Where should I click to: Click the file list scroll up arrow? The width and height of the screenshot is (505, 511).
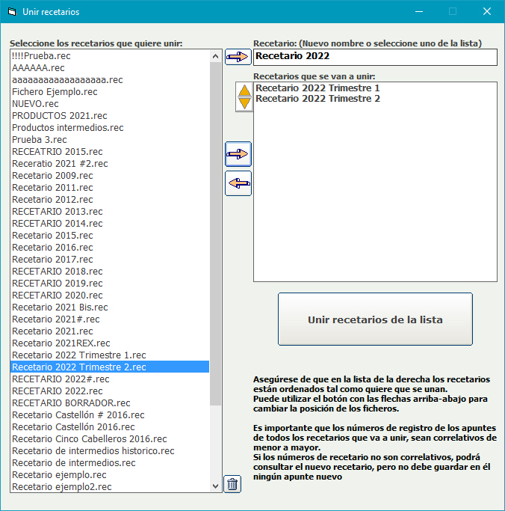tap(215, 56)
